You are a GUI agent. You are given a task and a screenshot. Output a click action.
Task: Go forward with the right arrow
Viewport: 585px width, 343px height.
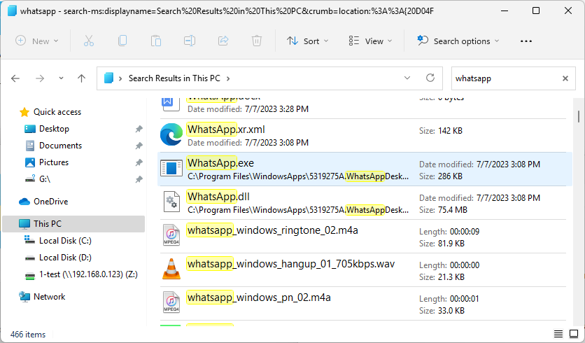click(x=40, y=78)
